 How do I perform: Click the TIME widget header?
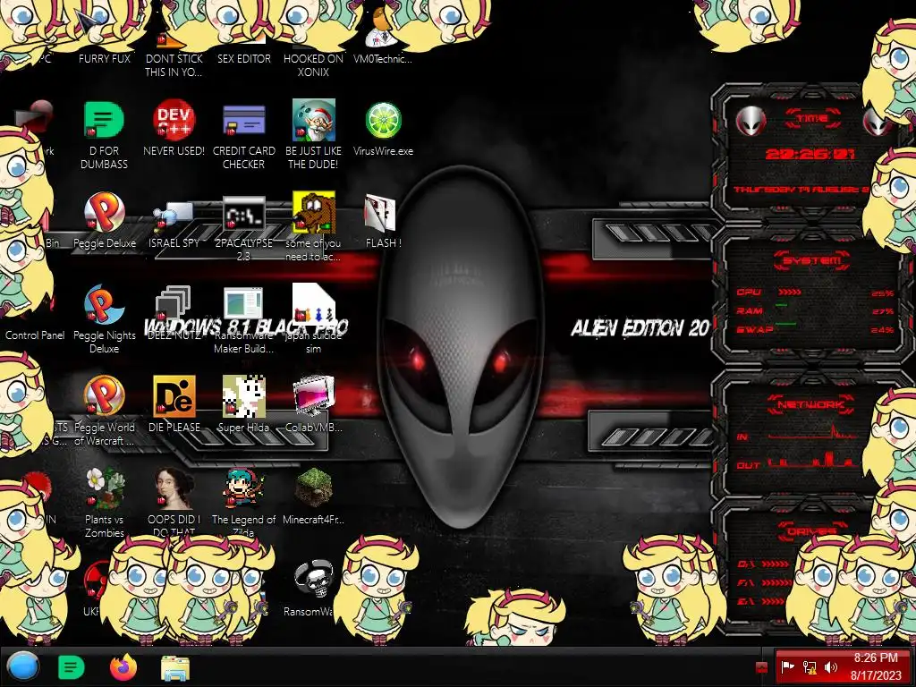812,119
